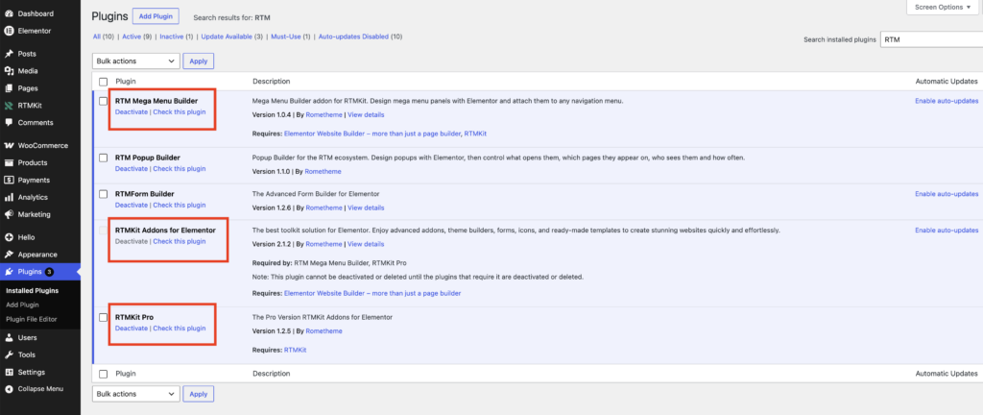This screenshot has height=415, width=983.
Task: Open the top Bulk actions dropdown
Action: (136, 61)
